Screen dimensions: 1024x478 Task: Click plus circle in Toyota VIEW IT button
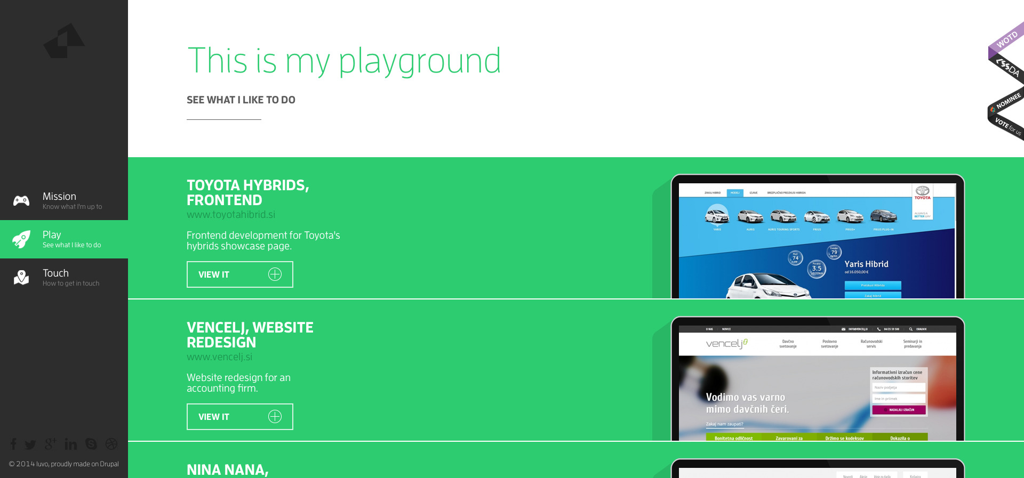tap(275, 274)
